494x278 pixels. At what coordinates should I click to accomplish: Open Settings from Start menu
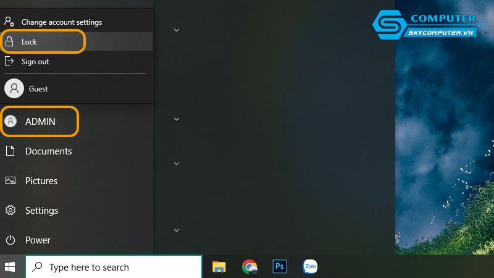[76, 210]
